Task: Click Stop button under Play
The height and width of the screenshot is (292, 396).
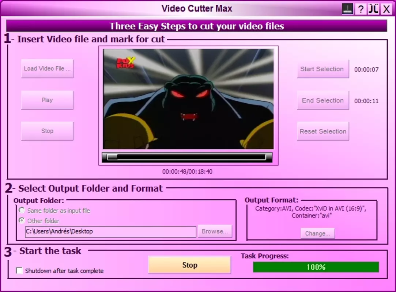Action: (x=47, y=131)
